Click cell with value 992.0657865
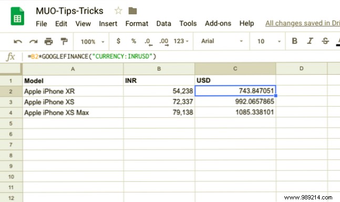The image size is (340, 202). [235, 102]
